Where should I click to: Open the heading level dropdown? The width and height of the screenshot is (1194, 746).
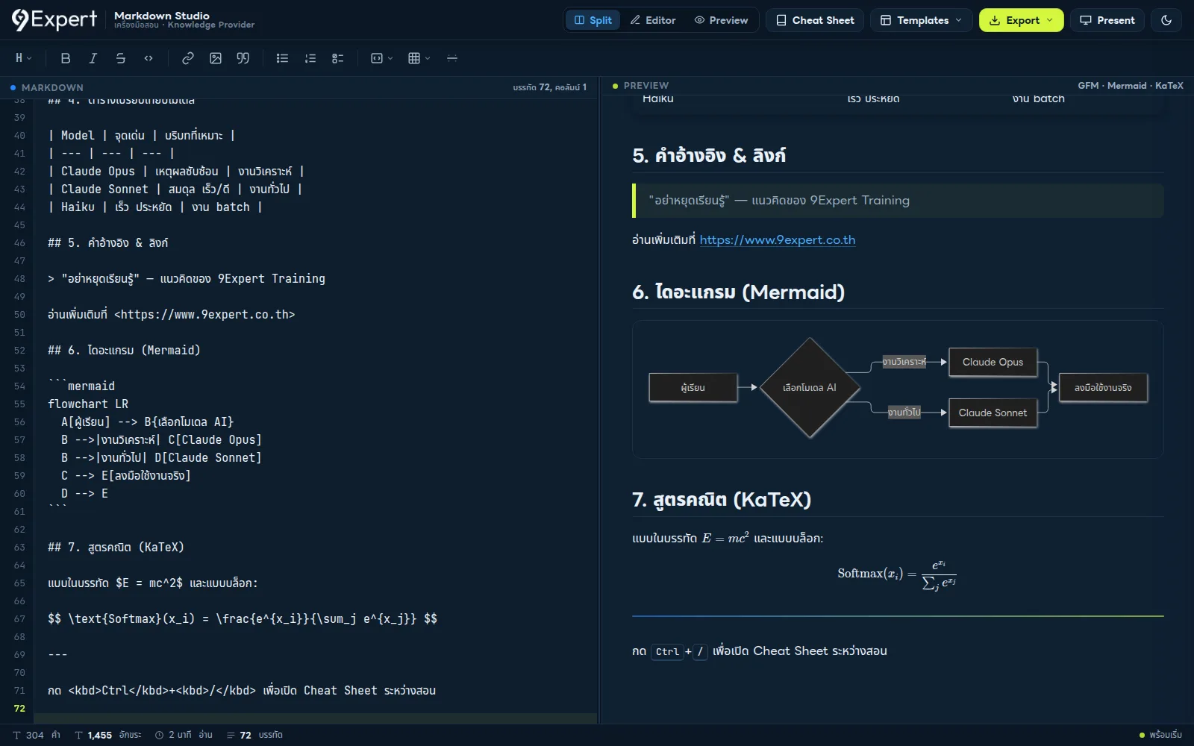coord(23,58)
